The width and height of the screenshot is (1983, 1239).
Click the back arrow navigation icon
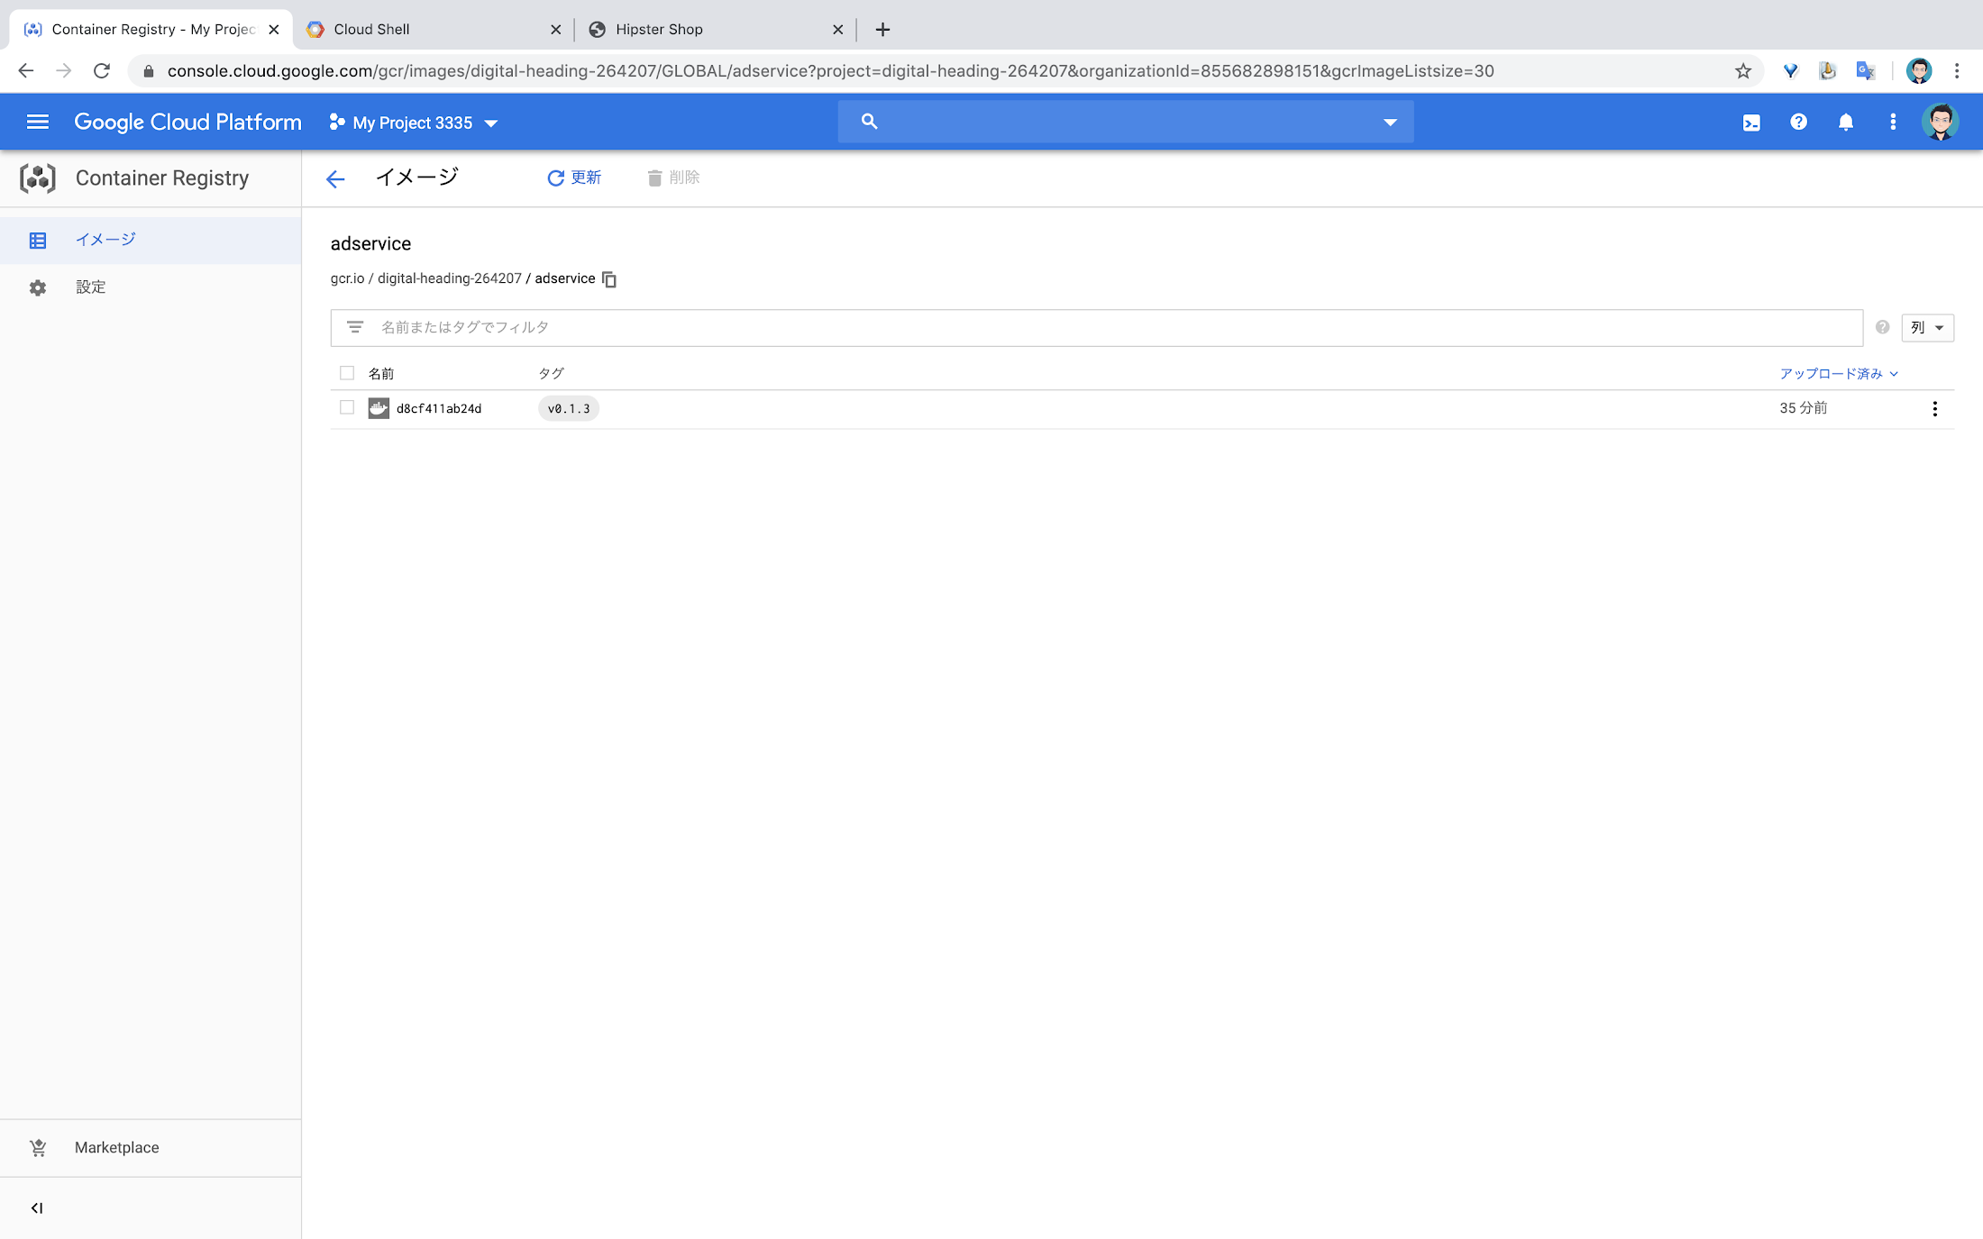tap(335, 177)
